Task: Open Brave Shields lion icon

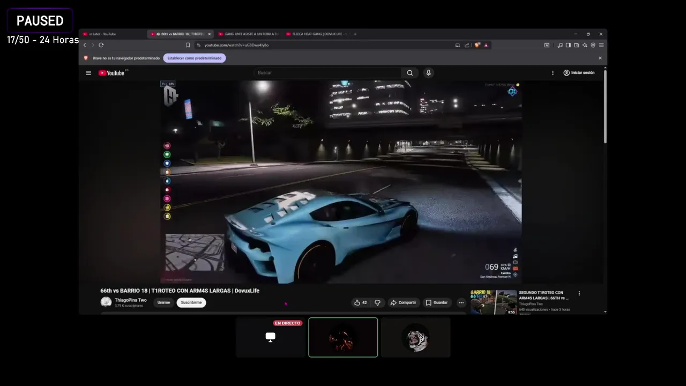Action: point(477,45)
